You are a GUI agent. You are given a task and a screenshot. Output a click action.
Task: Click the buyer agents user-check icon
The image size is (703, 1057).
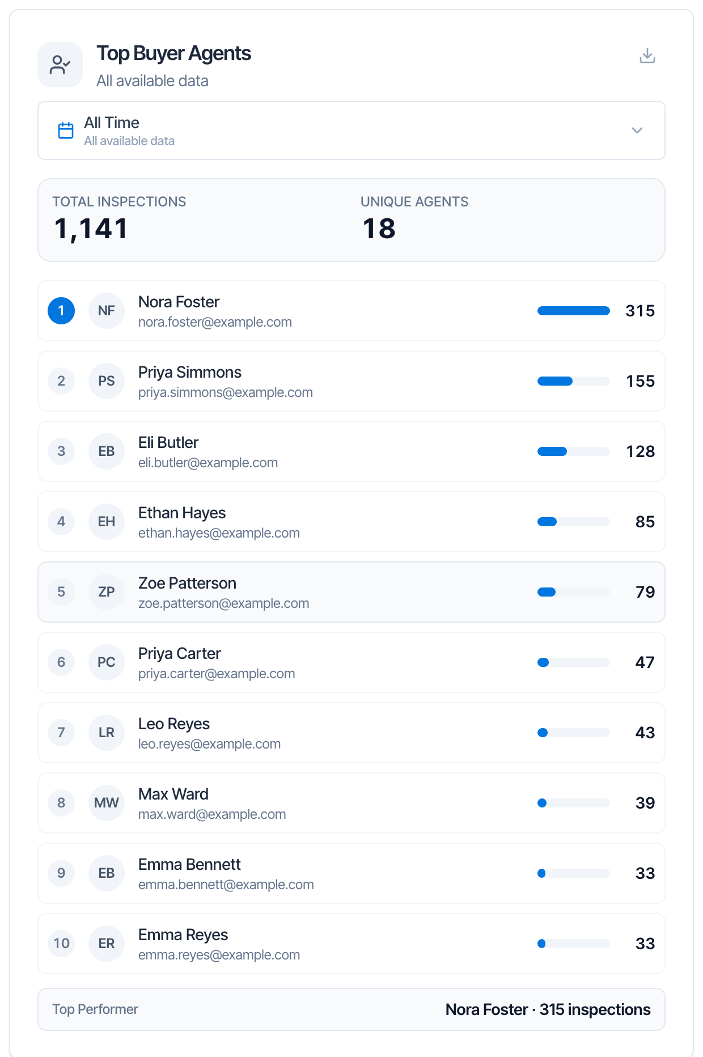tap(60, 65)
